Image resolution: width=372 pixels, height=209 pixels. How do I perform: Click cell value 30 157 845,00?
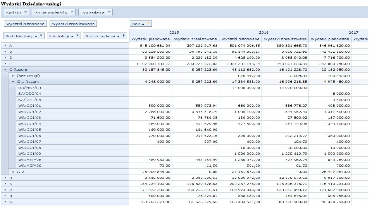[156, 70]
